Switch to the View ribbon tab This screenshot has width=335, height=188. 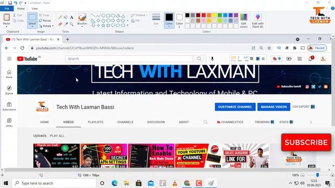35,8
